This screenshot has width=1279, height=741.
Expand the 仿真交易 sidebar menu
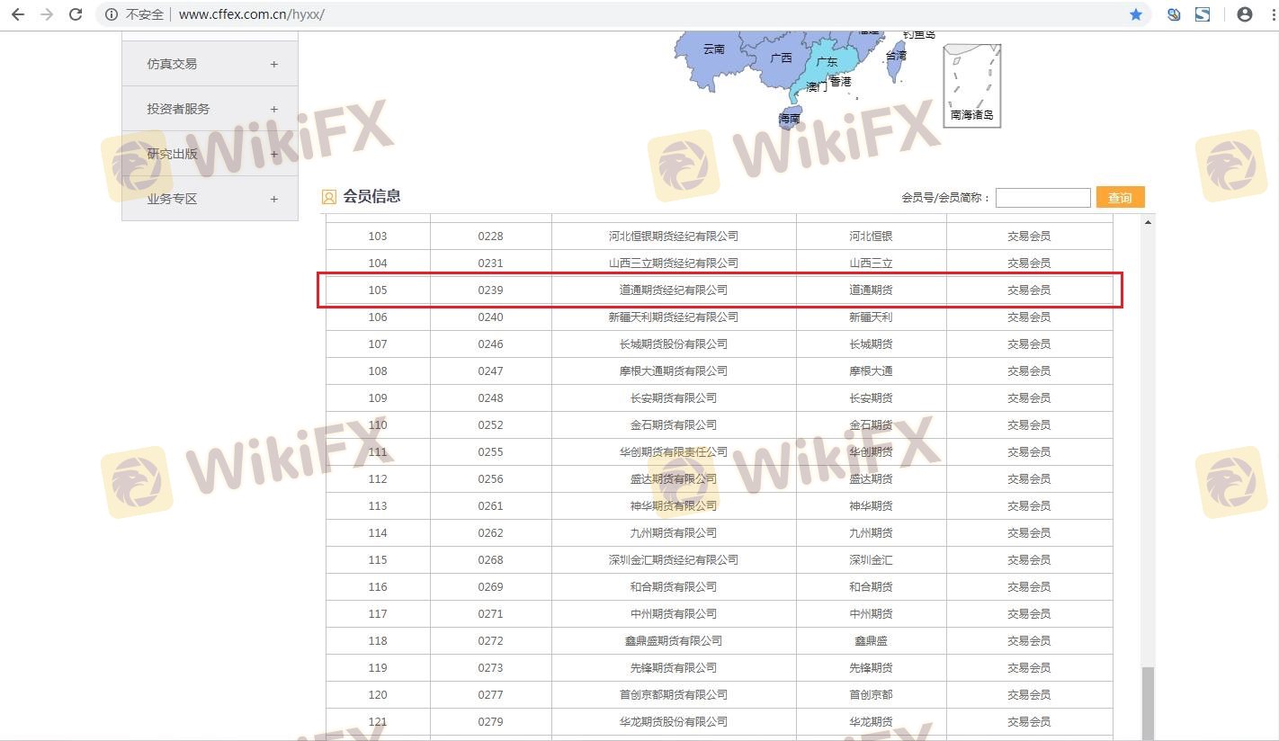tap(210, 64)
